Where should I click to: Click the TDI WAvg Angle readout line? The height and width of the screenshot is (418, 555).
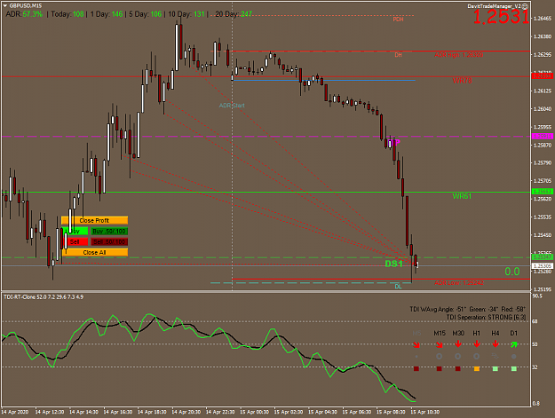[x=468, y=310]
